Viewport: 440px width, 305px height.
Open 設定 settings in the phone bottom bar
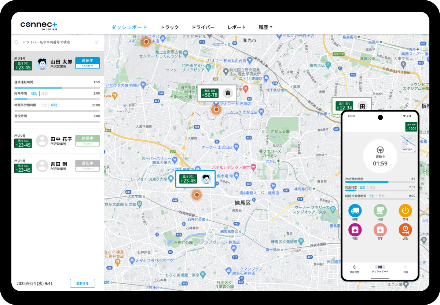(x=406, y=269)
